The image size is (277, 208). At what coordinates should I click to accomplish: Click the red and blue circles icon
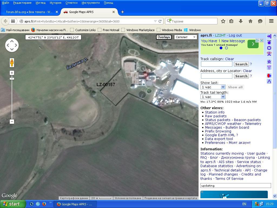coord(269,76)
